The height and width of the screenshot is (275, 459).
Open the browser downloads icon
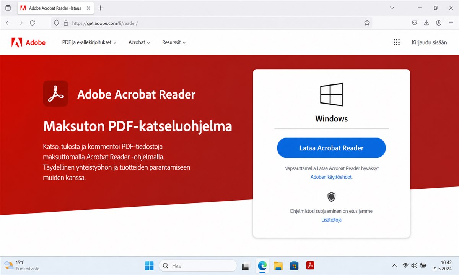click(x=426, y=23)
